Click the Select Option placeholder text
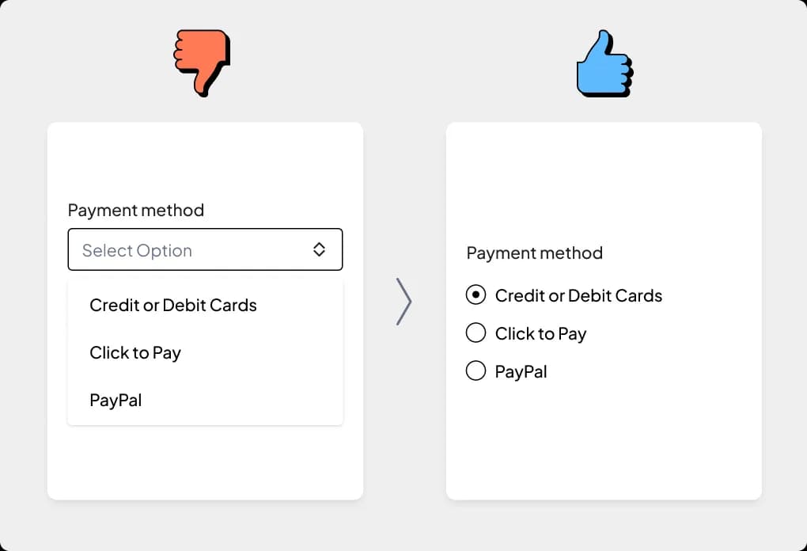The height and width of the screenshot is (551, 807). 137,251
